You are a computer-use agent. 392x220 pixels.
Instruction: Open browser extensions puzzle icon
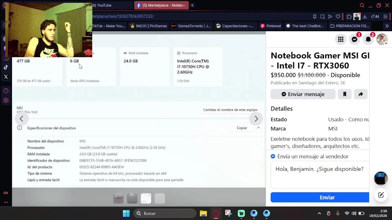pos(349,16)
